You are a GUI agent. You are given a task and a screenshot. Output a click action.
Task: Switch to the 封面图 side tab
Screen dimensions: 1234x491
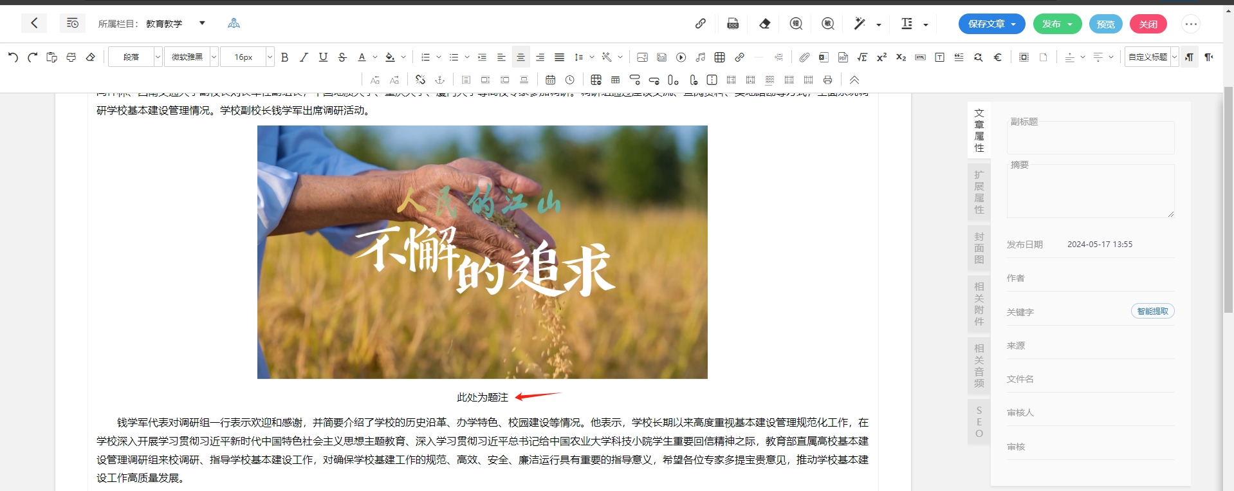click(979, 248)
